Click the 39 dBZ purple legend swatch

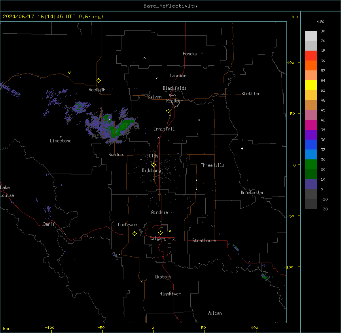click(x=311, y=134)
